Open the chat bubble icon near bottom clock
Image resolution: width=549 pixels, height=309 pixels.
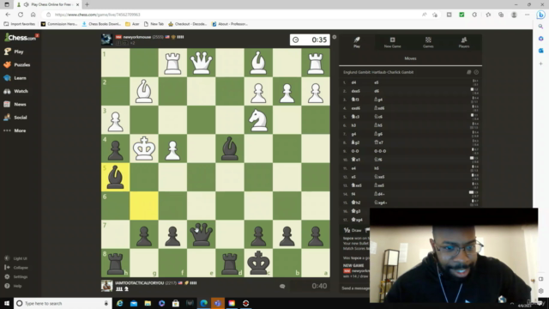[282, 286]
